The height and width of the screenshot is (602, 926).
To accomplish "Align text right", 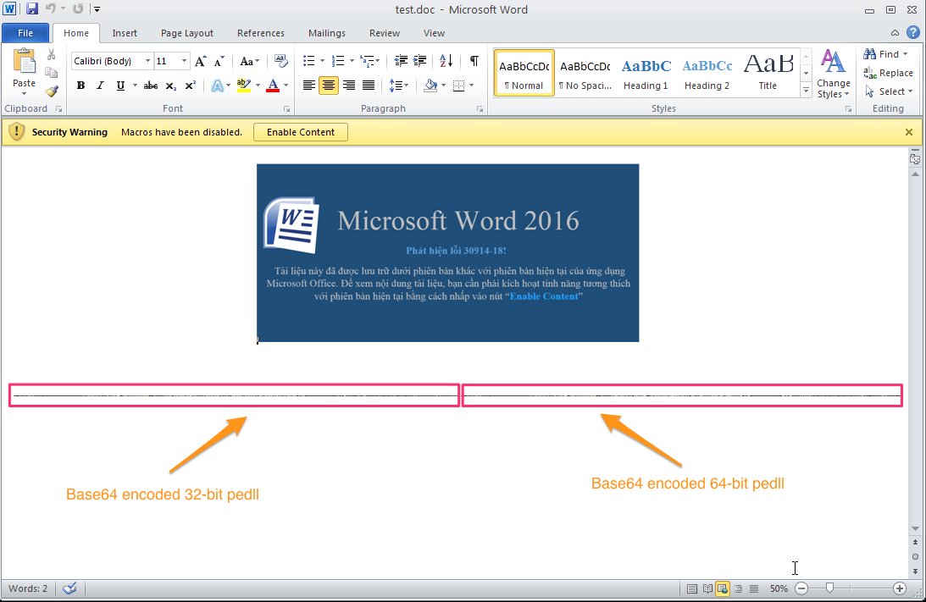I will click(349, 86).
